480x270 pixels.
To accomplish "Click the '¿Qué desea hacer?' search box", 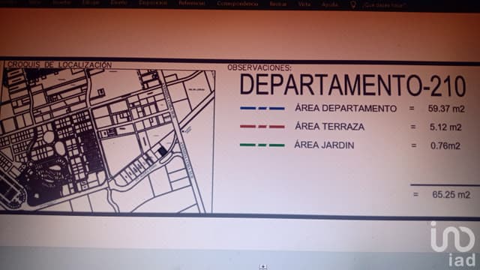I will click(385, 5).
